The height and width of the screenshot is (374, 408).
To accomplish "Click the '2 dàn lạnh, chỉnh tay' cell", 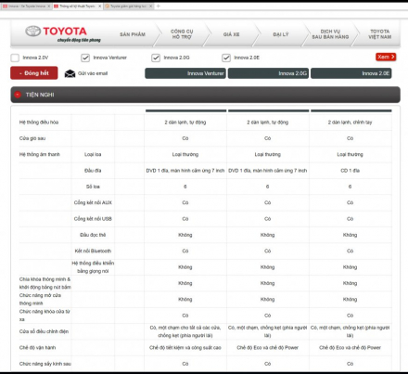I will point(350,123).
